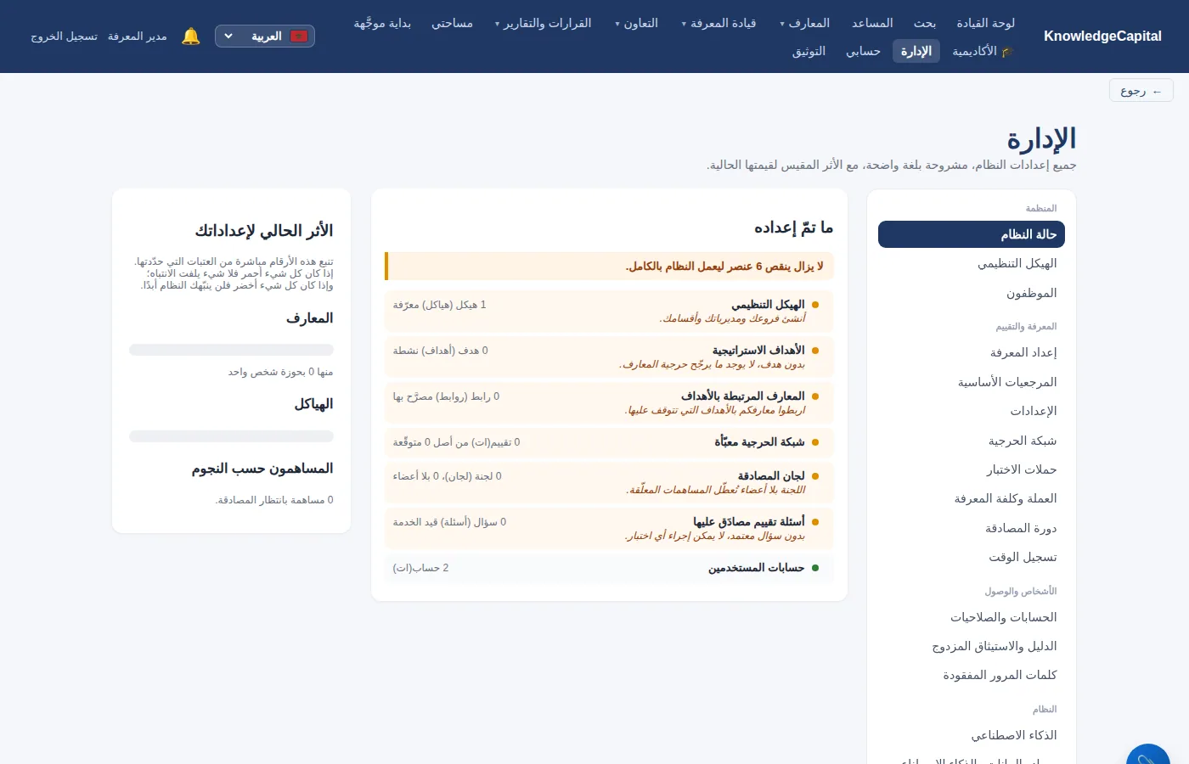Image resolution: width=1189 pixels, height=764 pixels.
Task: Open الإعدادات sidebar item
Action: pyautogui.click(x=972, y=411)
